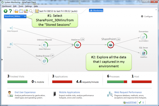Toggle the Monitoring eye button
159x106 pixels.
pos(96,10)
